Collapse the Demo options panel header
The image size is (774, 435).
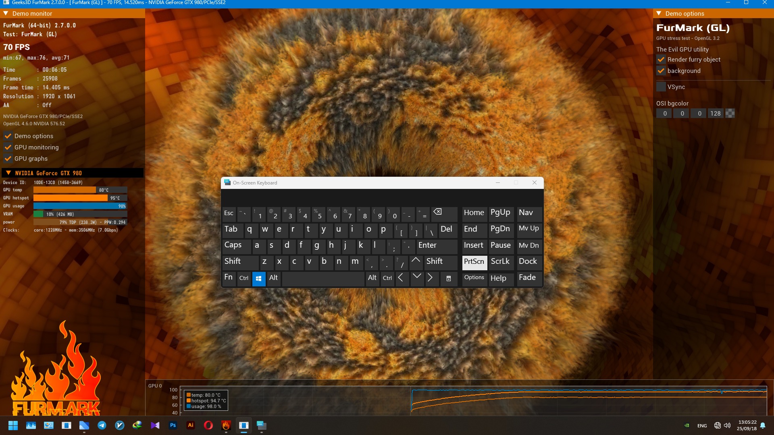tap(659, 13)
